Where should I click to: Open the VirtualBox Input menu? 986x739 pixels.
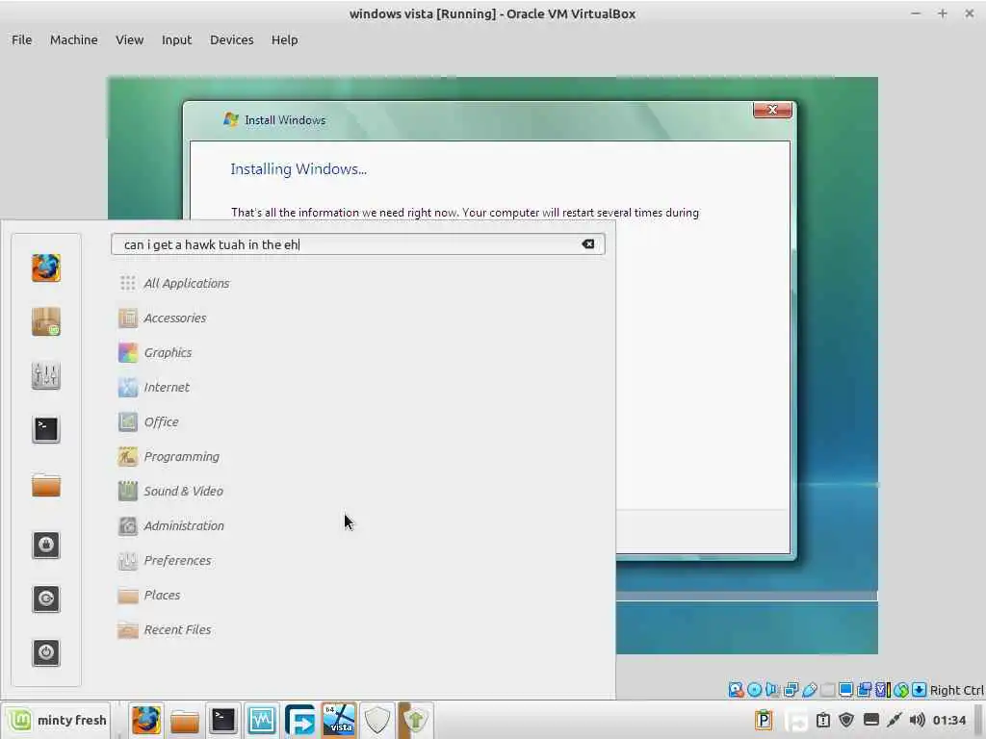click(177, 39)
